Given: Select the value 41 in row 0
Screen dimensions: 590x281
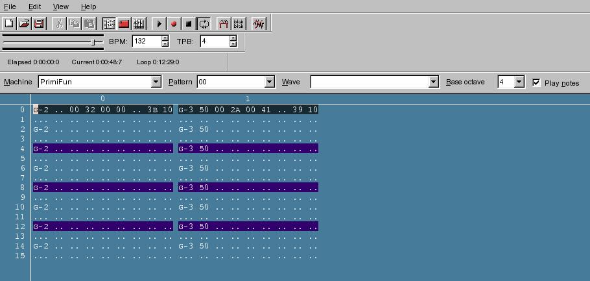Looking at the screenshot, I should [266, 110].
